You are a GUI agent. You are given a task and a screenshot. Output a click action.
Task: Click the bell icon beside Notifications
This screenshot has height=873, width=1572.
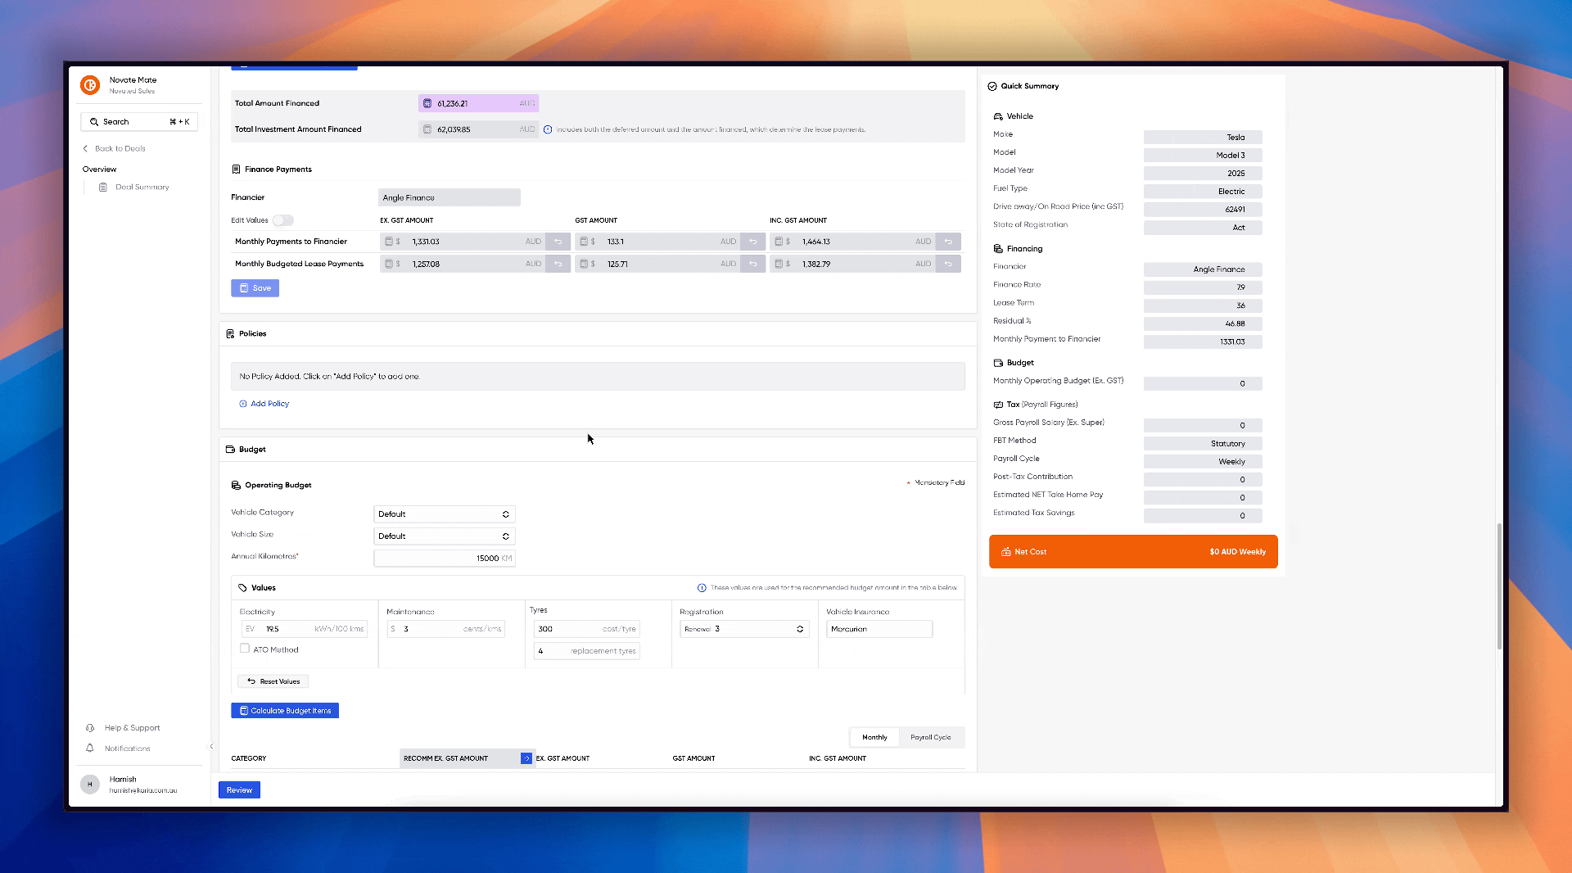[90, 749]
